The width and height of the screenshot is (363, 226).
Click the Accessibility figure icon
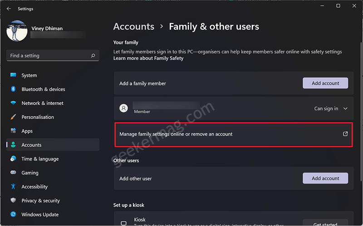pos(13,186)
